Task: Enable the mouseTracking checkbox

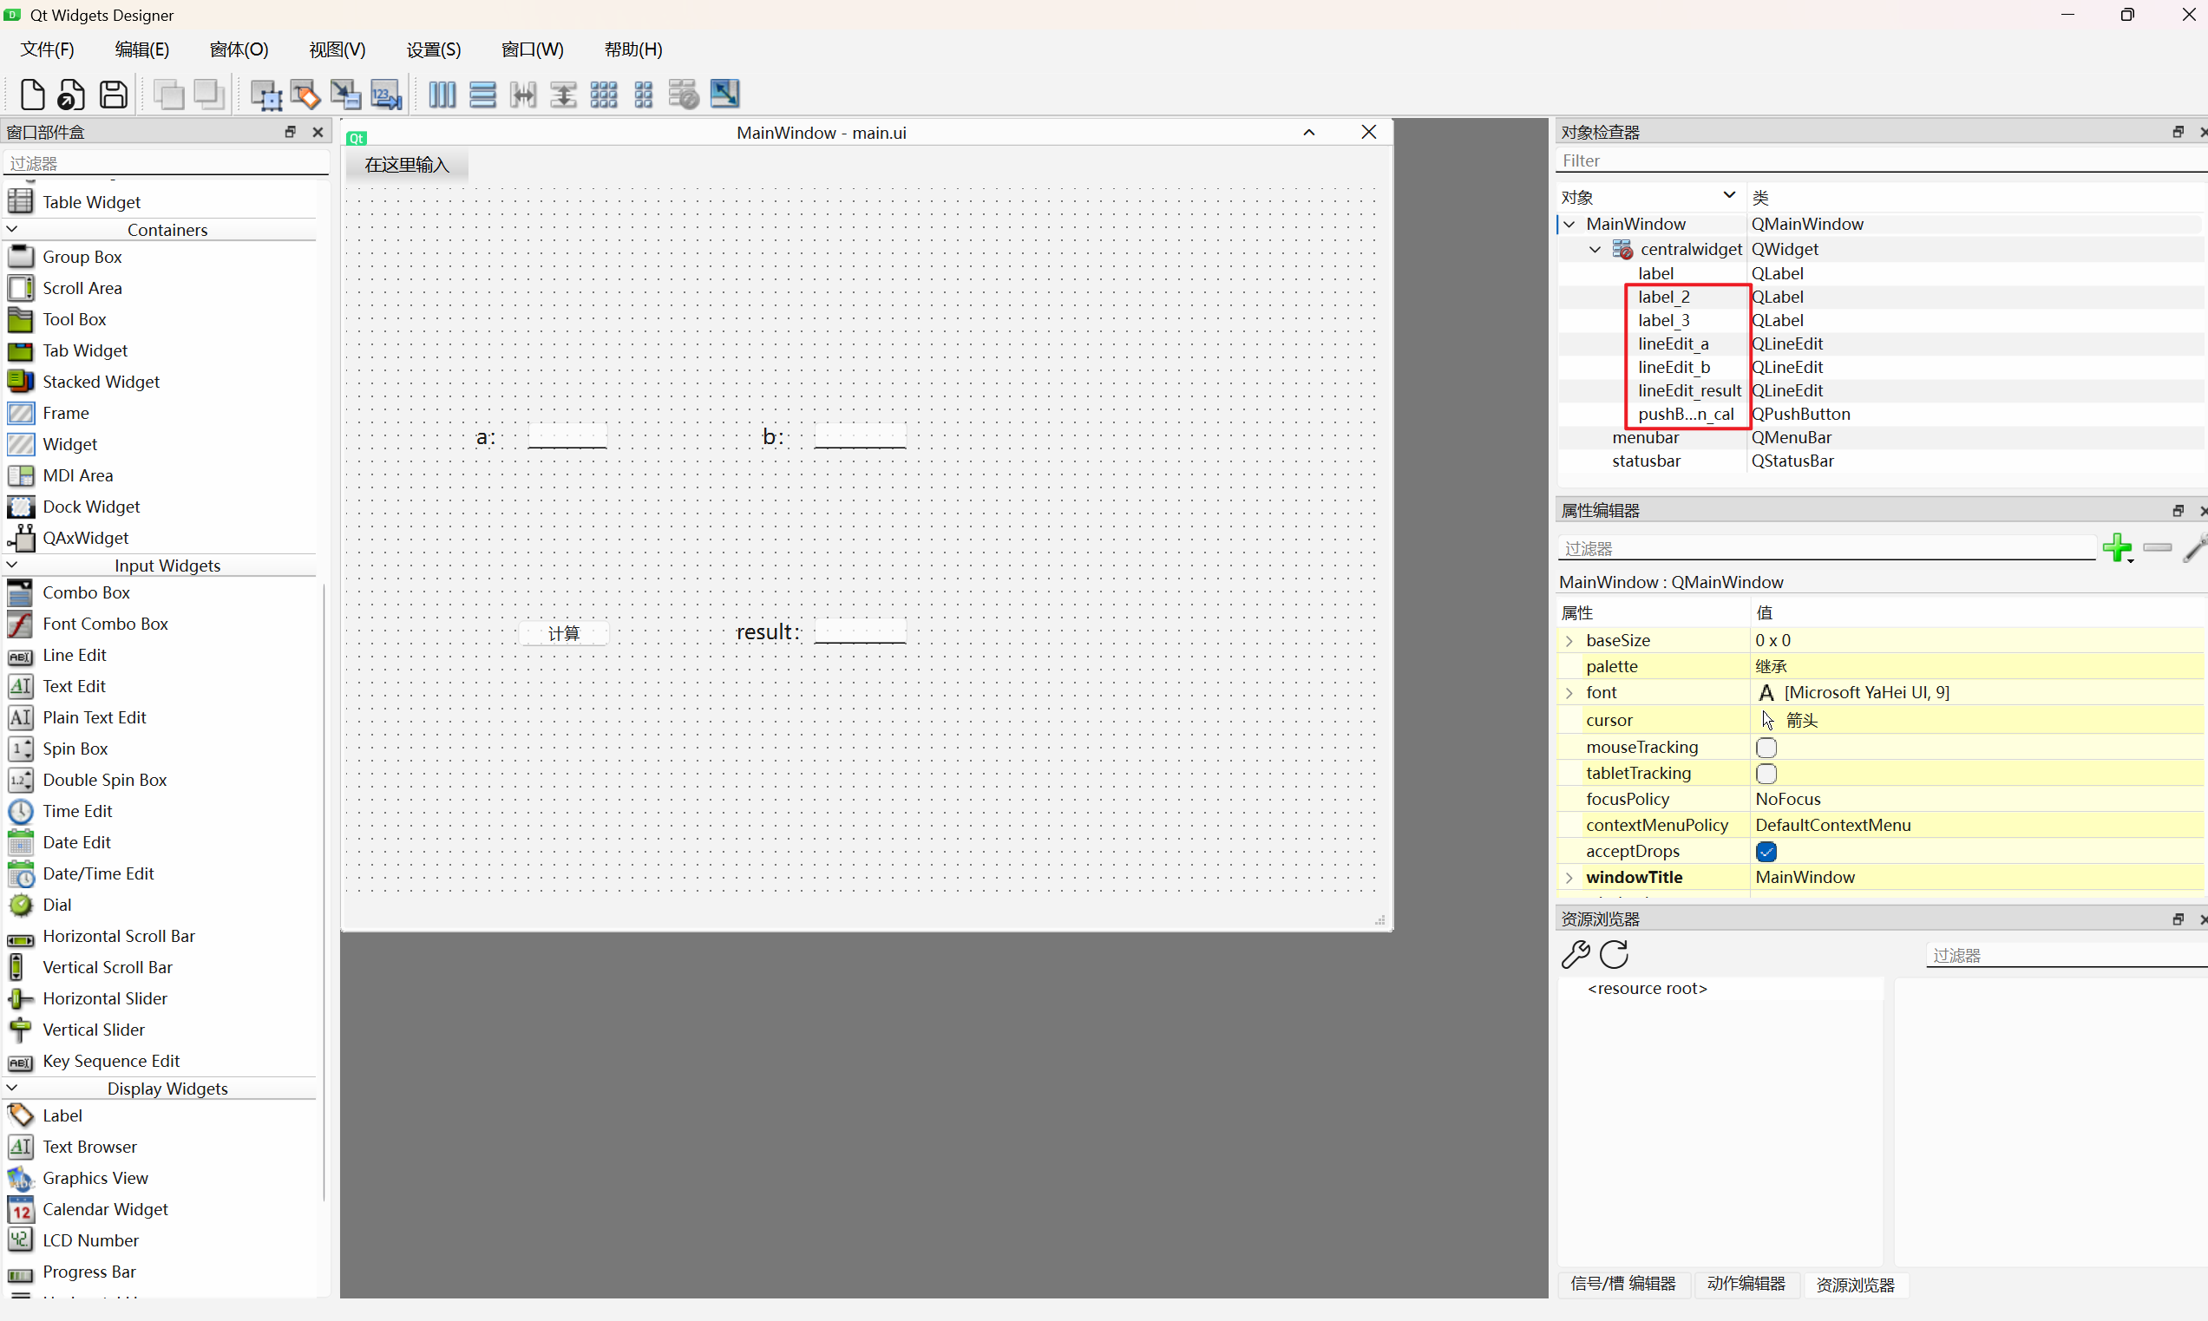Action: (x=1766, y=748)
